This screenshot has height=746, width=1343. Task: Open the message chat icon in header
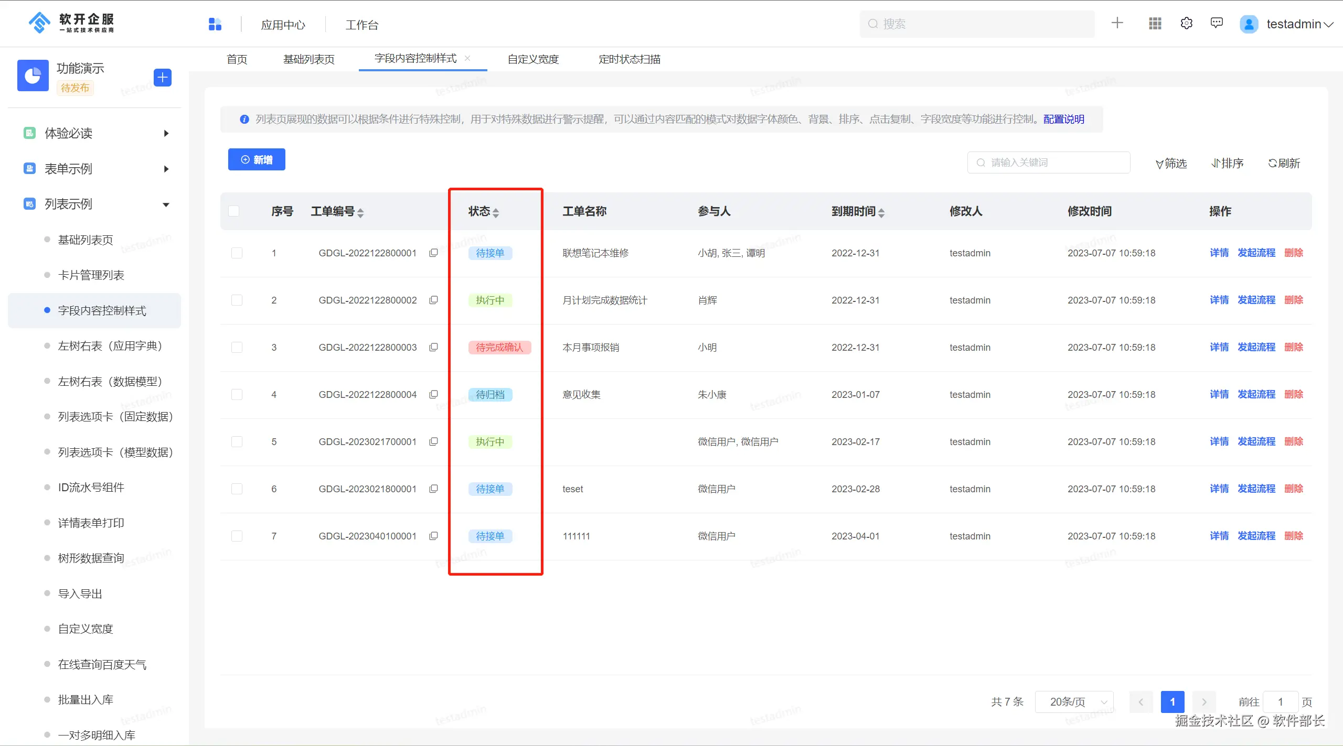(x=1217, y=23)
